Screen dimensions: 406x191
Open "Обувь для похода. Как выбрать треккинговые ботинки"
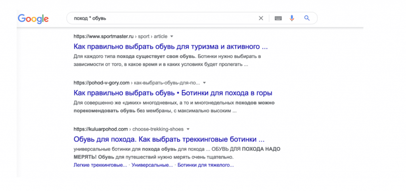(169, 139)
